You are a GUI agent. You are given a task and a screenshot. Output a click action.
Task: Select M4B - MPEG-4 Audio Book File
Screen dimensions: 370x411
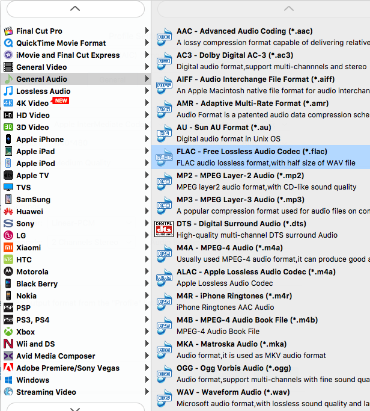(x=261, y=326)
